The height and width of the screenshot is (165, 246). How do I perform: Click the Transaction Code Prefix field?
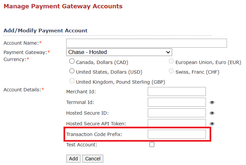click(x=177, y=134)
